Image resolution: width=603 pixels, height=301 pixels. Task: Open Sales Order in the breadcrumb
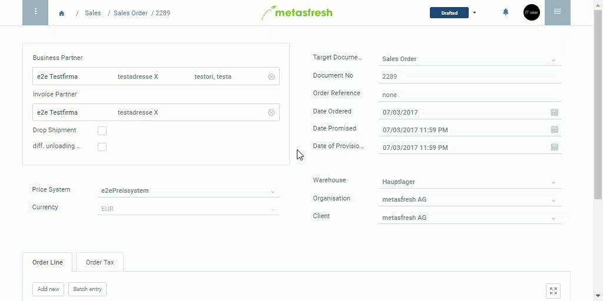[x=130, y=13]
